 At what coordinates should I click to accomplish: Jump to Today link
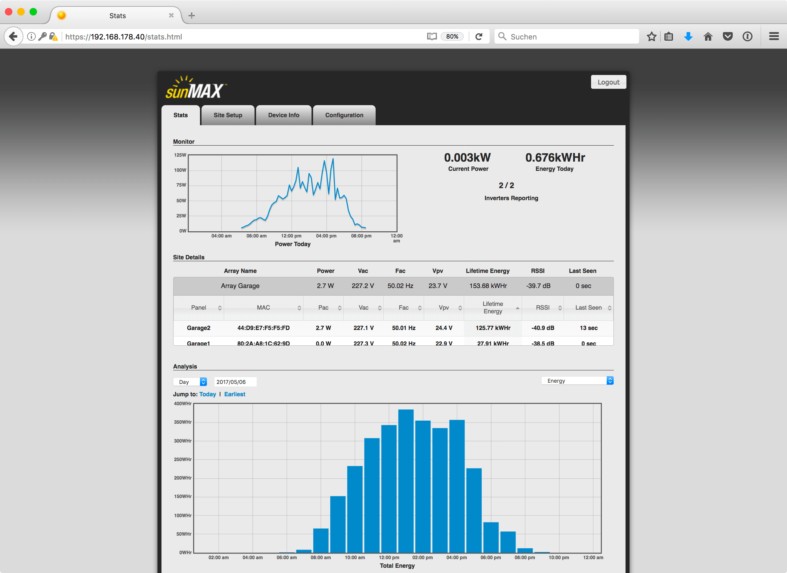tap(207, 394)
